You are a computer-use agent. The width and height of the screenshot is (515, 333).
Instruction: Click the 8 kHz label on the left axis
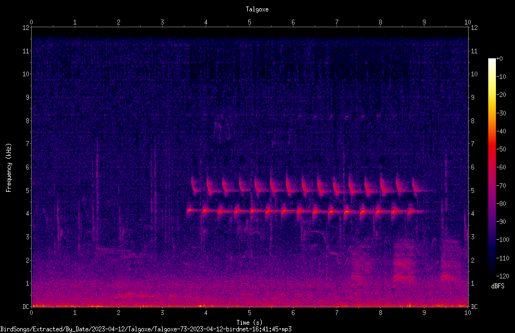click(27, 121)
